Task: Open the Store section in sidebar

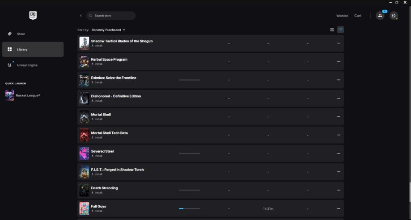Action: pyautogui.click(x=21, y=34)
